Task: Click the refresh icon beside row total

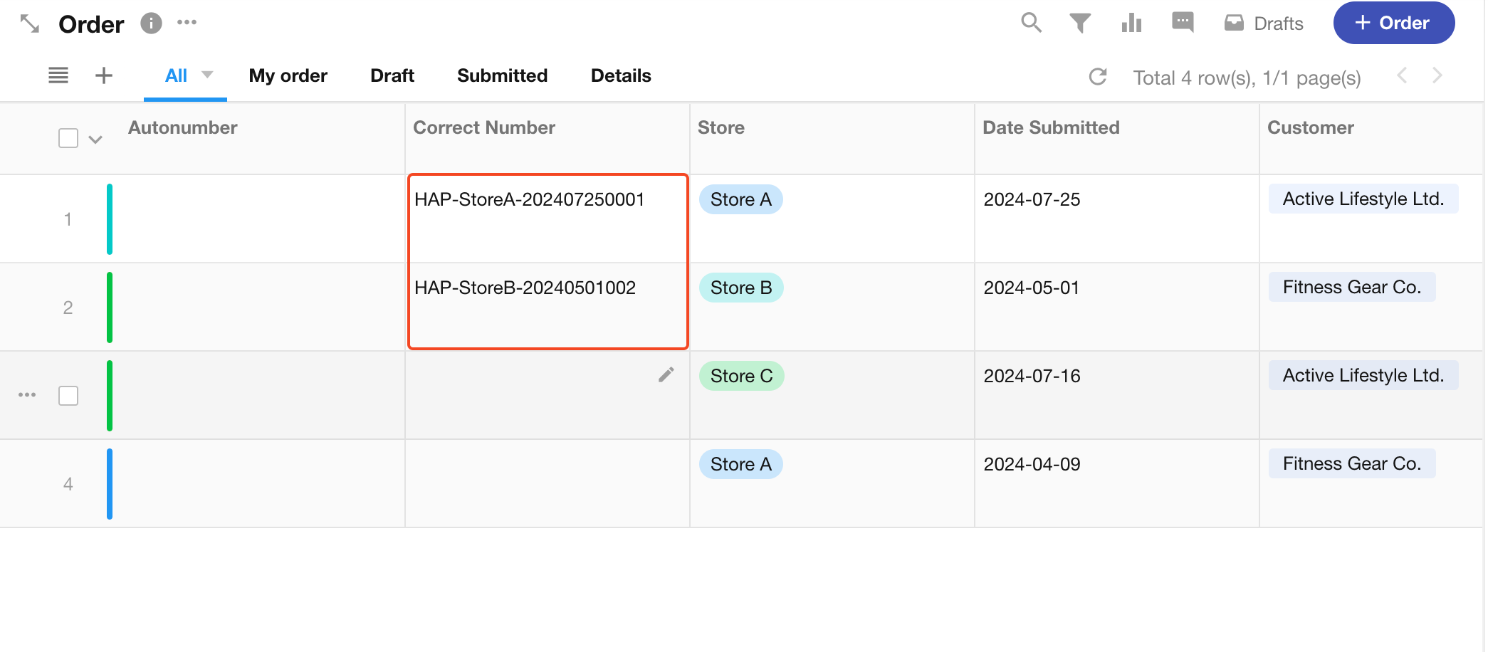Action: [1098, 77]
